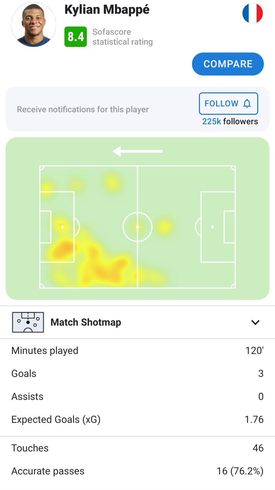The height and width of the screenshot is (490, 275).
Task: Select the Assists stat row
Action: point(137,396)
